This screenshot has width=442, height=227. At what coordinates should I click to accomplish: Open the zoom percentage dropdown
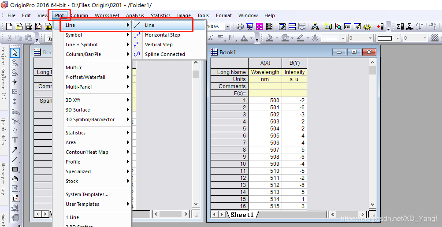pyautogui.click(x=227, y=26)
